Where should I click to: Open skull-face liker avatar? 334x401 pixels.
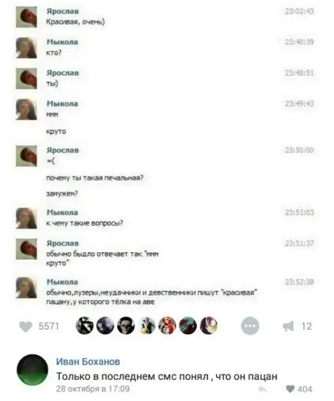pyautogui.click(x=126, y=326)
